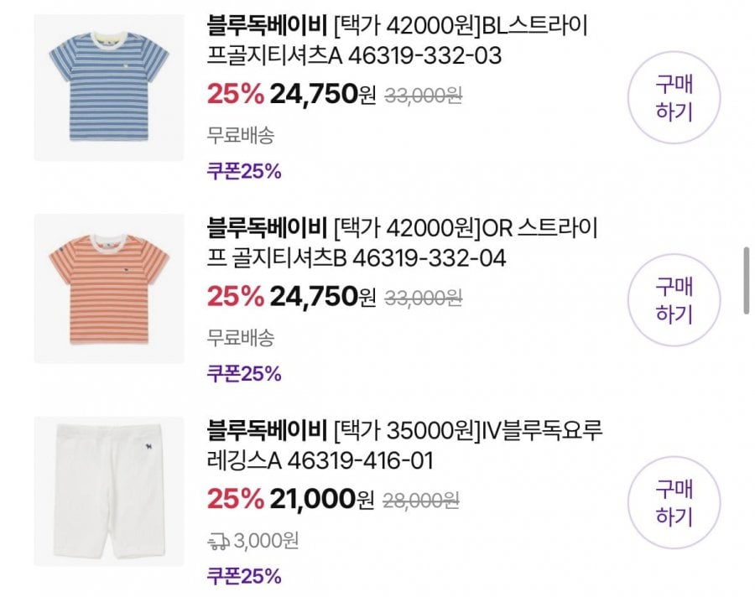Open the orange striped t-shirt thumbnail
Screen dimensions: 755x597
[109, 289]
